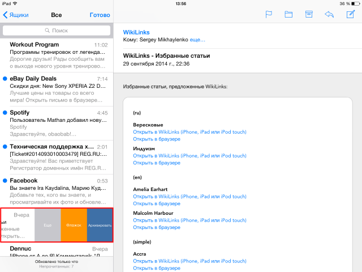Expand recipients with the еще… link
This screenshot has height=272, width=362.
point(197,40)
